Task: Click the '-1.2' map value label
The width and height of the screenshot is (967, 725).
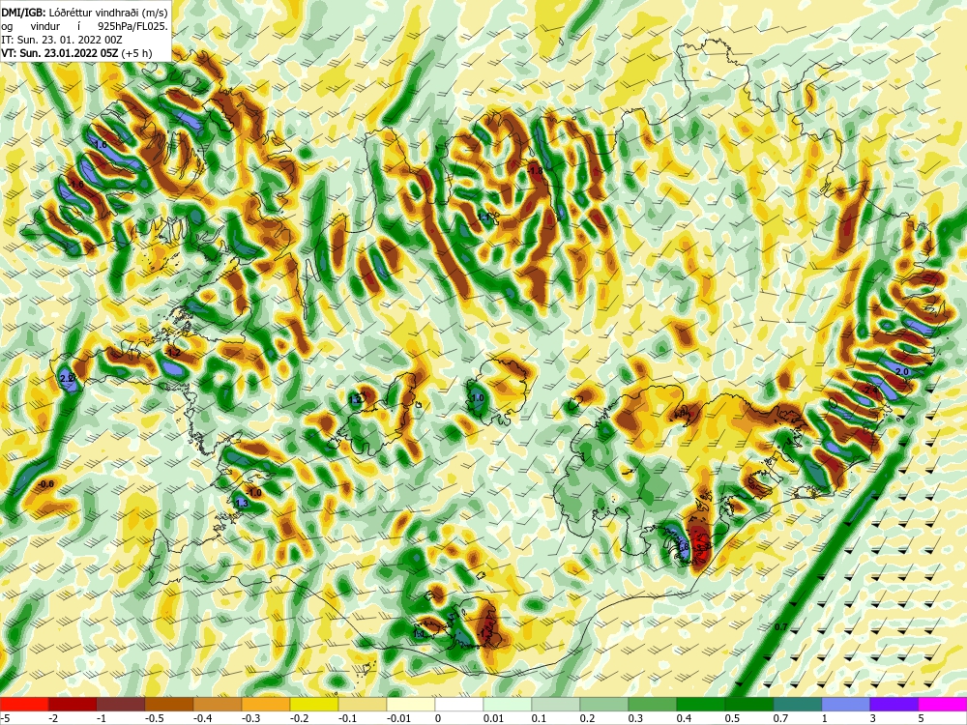Action: click(x=173, y=353)
